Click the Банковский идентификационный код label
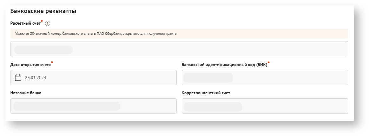This screenshot has width=369, height=136. (224, 65)
